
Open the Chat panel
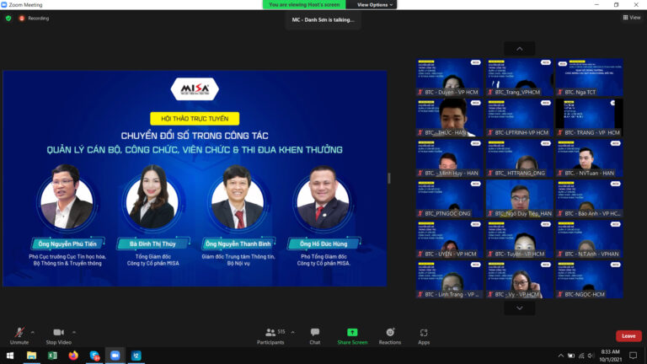pos(314,333)
